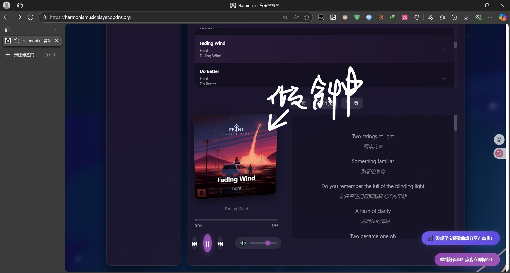This screenshot has width=510, height=273.
Task: Open the blue search extension icon
Action: (x=369, y=17)
